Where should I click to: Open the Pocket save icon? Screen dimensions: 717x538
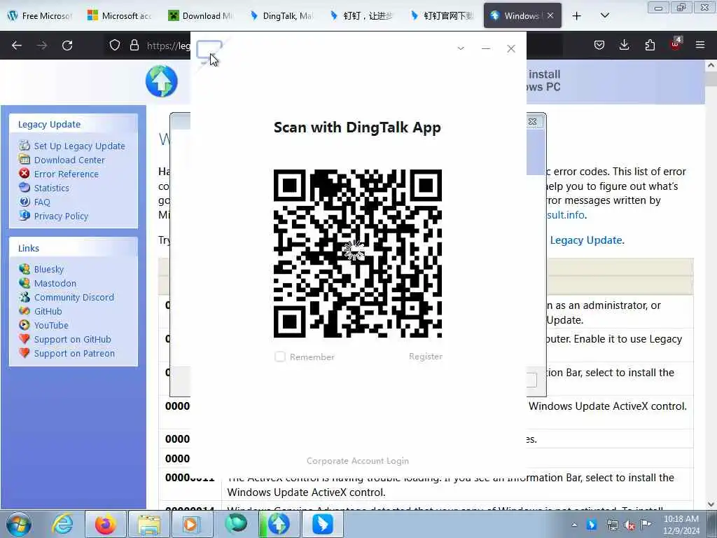point(599,45)
